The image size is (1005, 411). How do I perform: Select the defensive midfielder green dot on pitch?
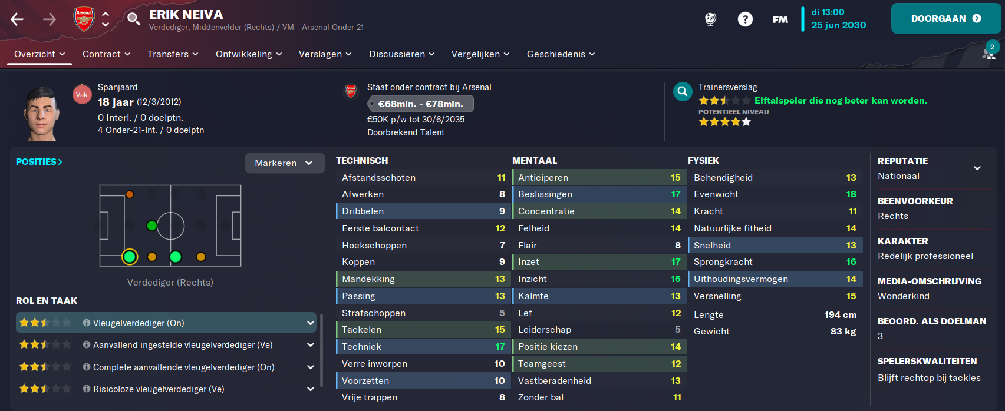(152, 226)
